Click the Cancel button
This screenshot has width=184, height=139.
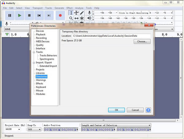click(x=135, y=110)
